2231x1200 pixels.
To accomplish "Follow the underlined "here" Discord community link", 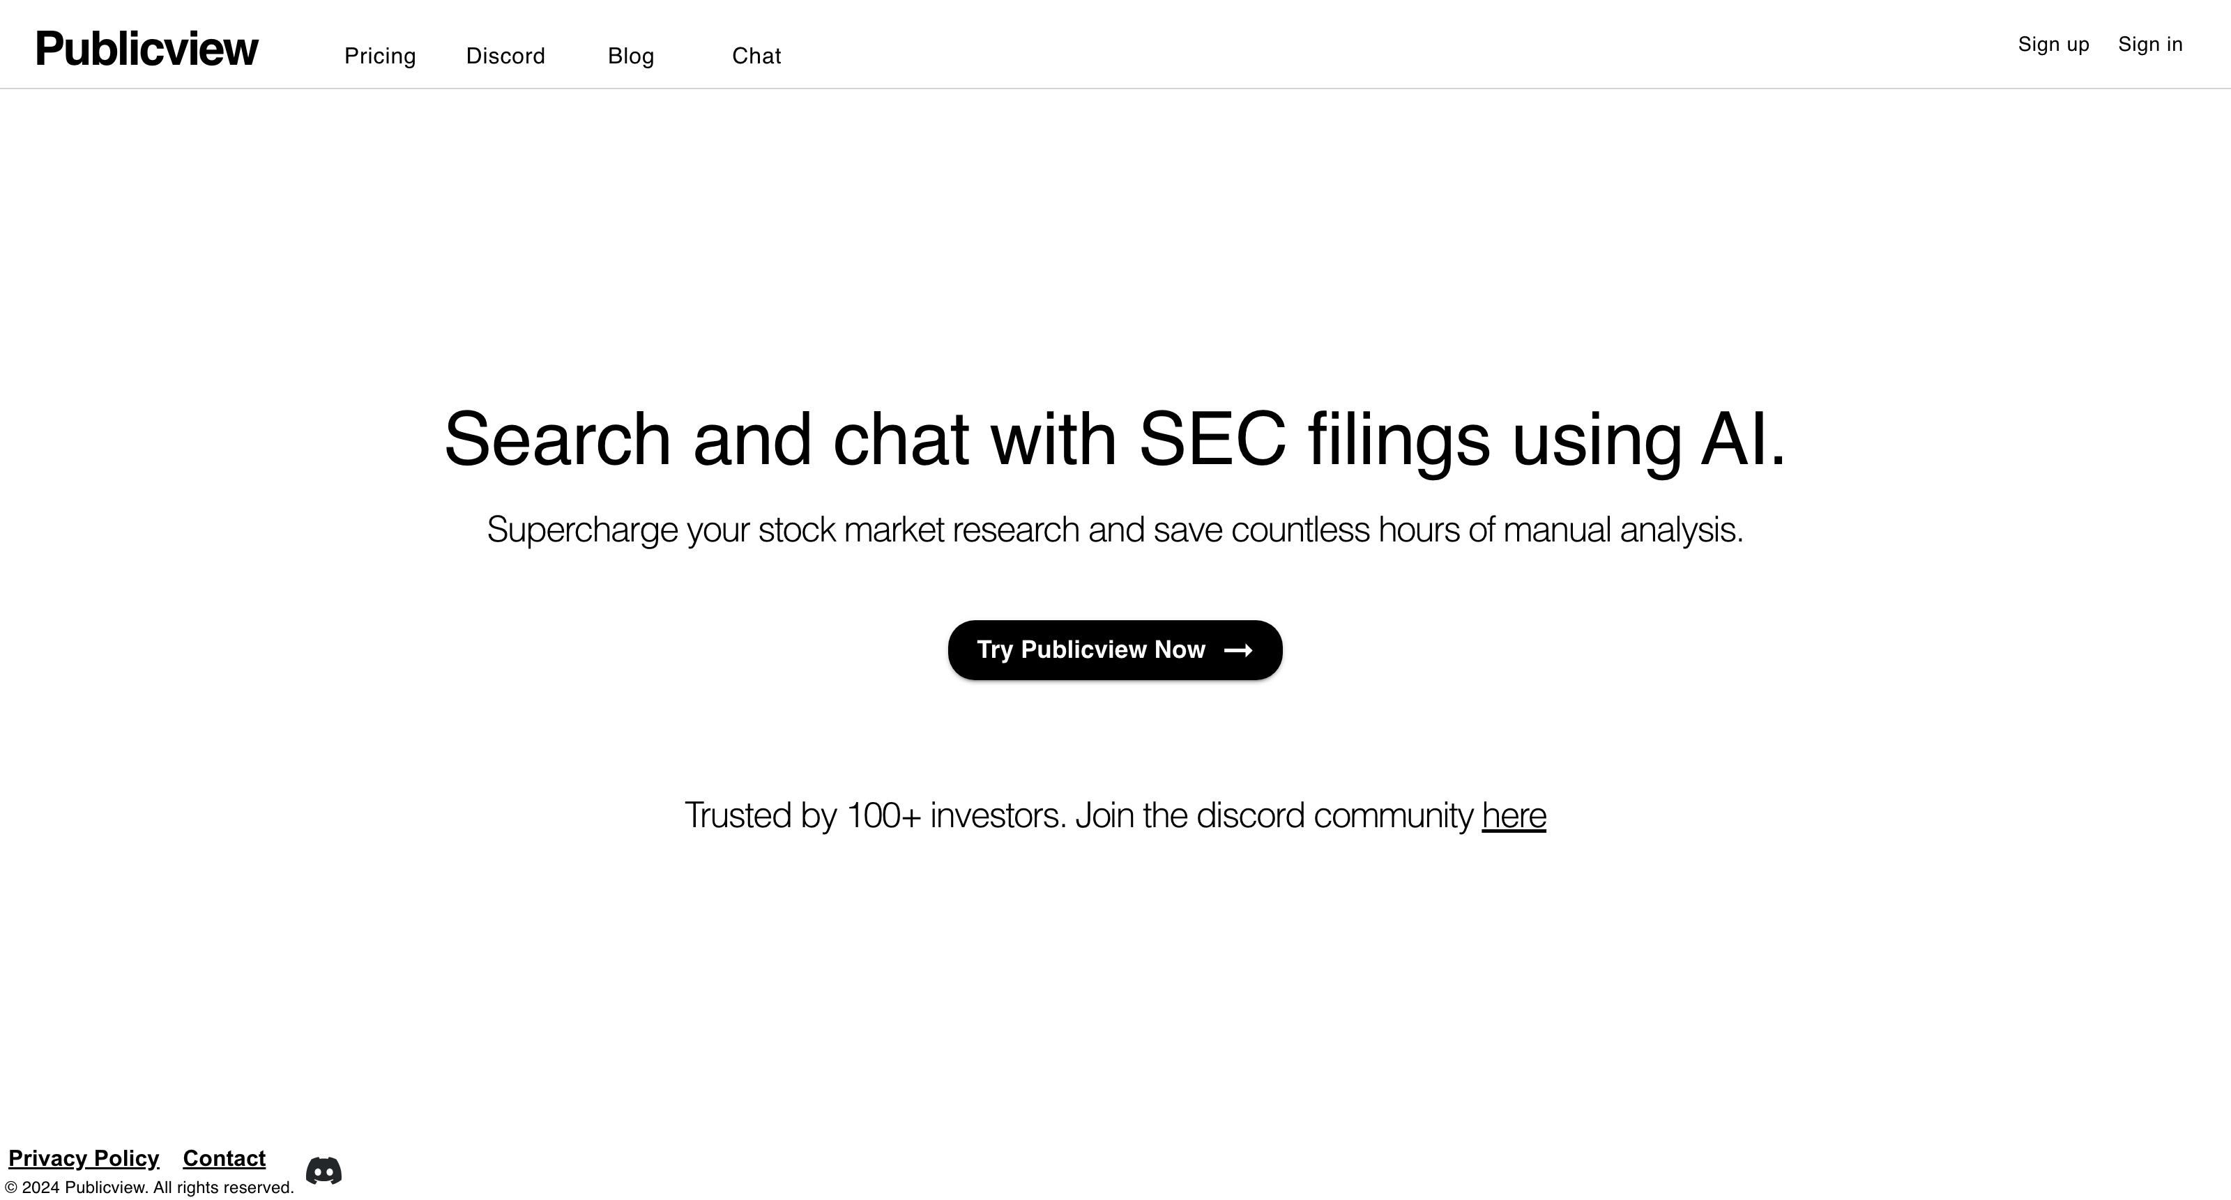I will tap(1514, 815).
